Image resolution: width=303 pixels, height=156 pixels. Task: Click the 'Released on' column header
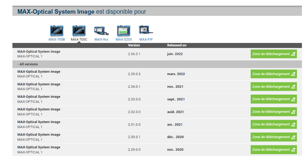[177, 45]
